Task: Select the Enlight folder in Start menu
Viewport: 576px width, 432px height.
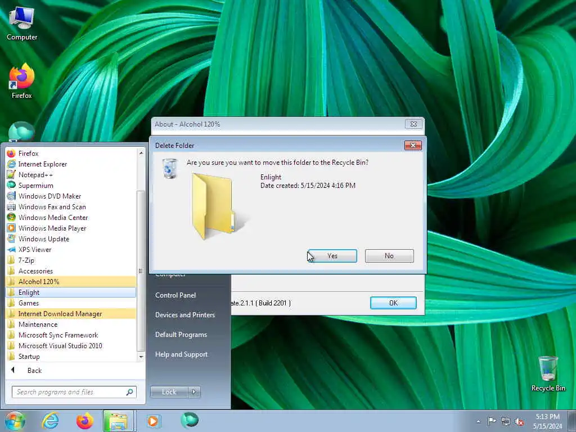Action: [x=71, y=292]
